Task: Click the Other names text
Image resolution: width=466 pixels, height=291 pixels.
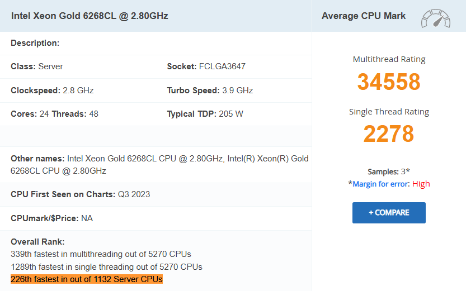Action: 159,165
